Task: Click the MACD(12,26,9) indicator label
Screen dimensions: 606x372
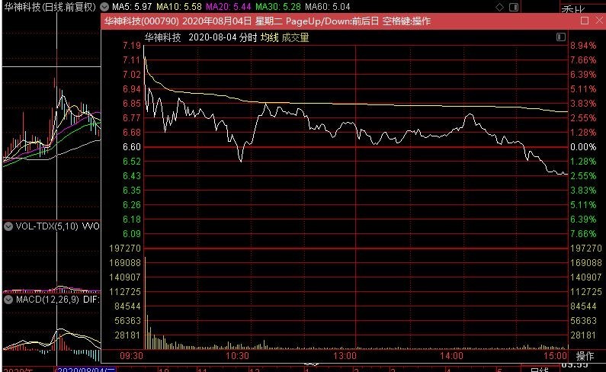Action: pyautogui.click(x=47, y=300)
